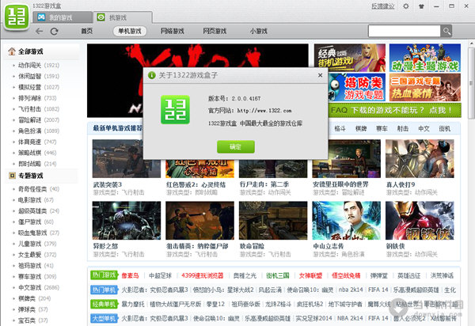The height and width of the screenshot is (326, 475).
Task: Close the 关于1322游戏盒子 dialog with X
Action: (x=320, y=74)
